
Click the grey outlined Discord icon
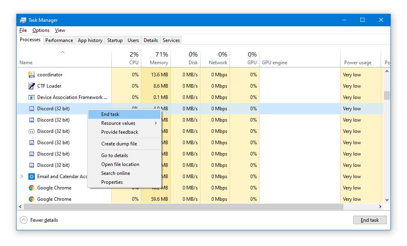tap(32, 131)
